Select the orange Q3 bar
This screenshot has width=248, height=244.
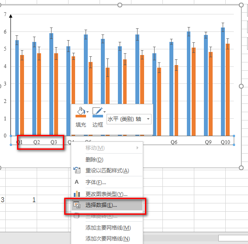tap(56, 94)
